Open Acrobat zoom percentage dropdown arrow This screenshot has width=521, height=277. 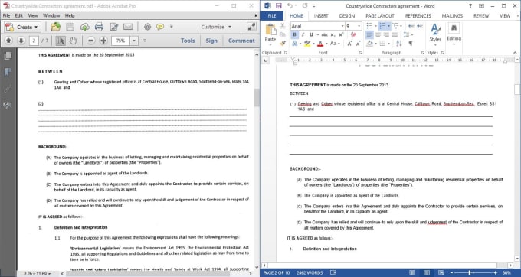134,41
